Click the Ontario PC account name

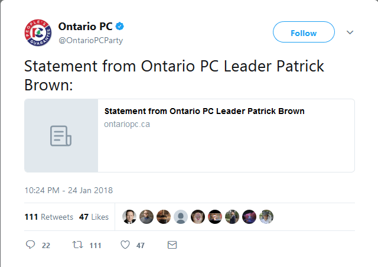point(84,27)
